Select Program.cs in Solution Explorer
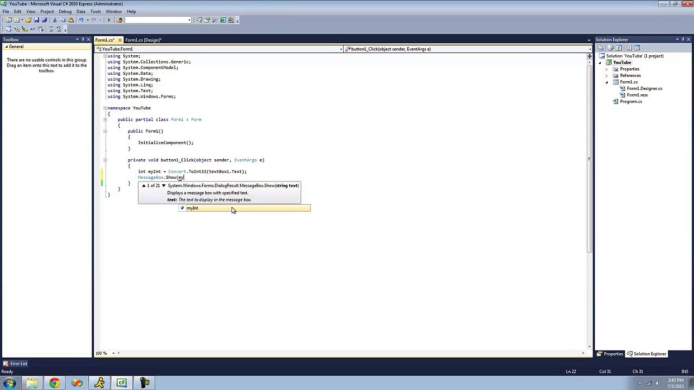 click(631, 101)
